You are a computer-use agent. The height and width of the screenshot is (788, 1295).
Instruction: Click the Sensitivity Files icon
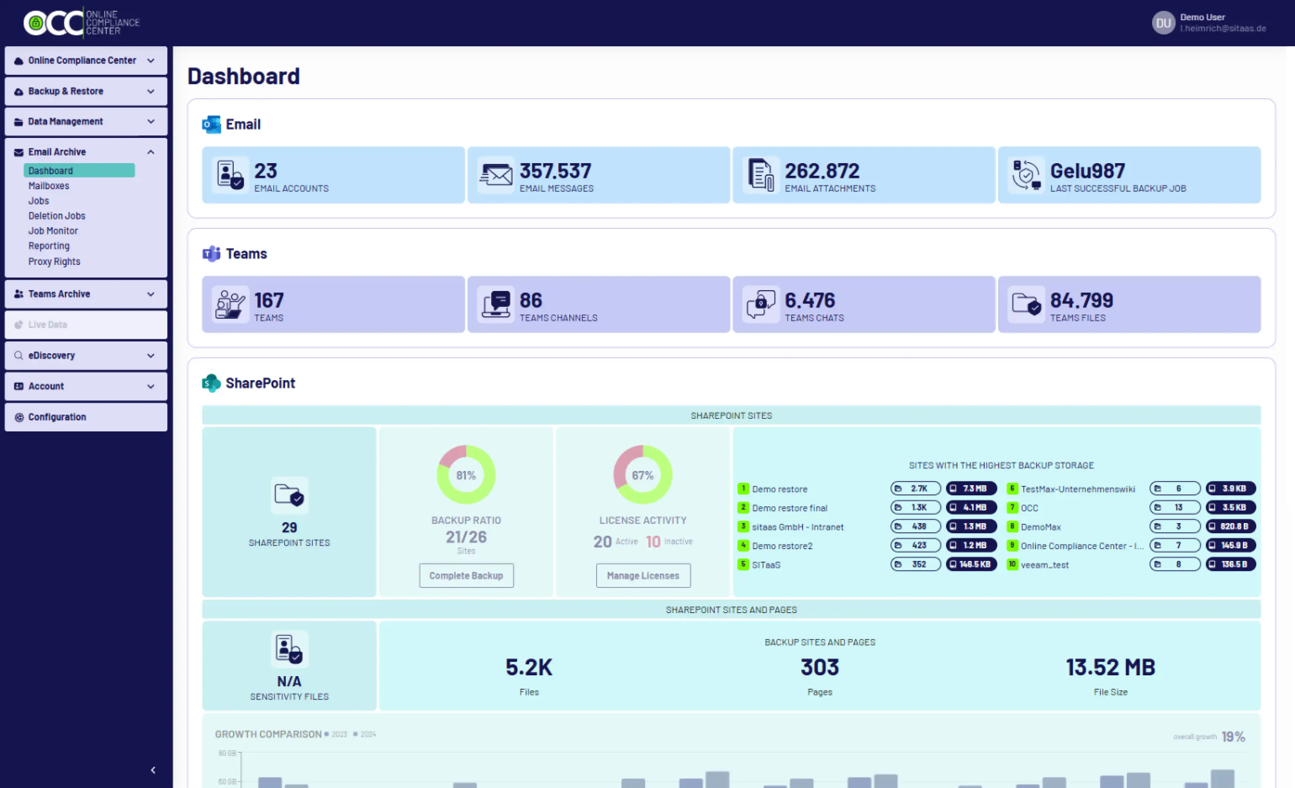pyautogui.click(x=289, y=649)
